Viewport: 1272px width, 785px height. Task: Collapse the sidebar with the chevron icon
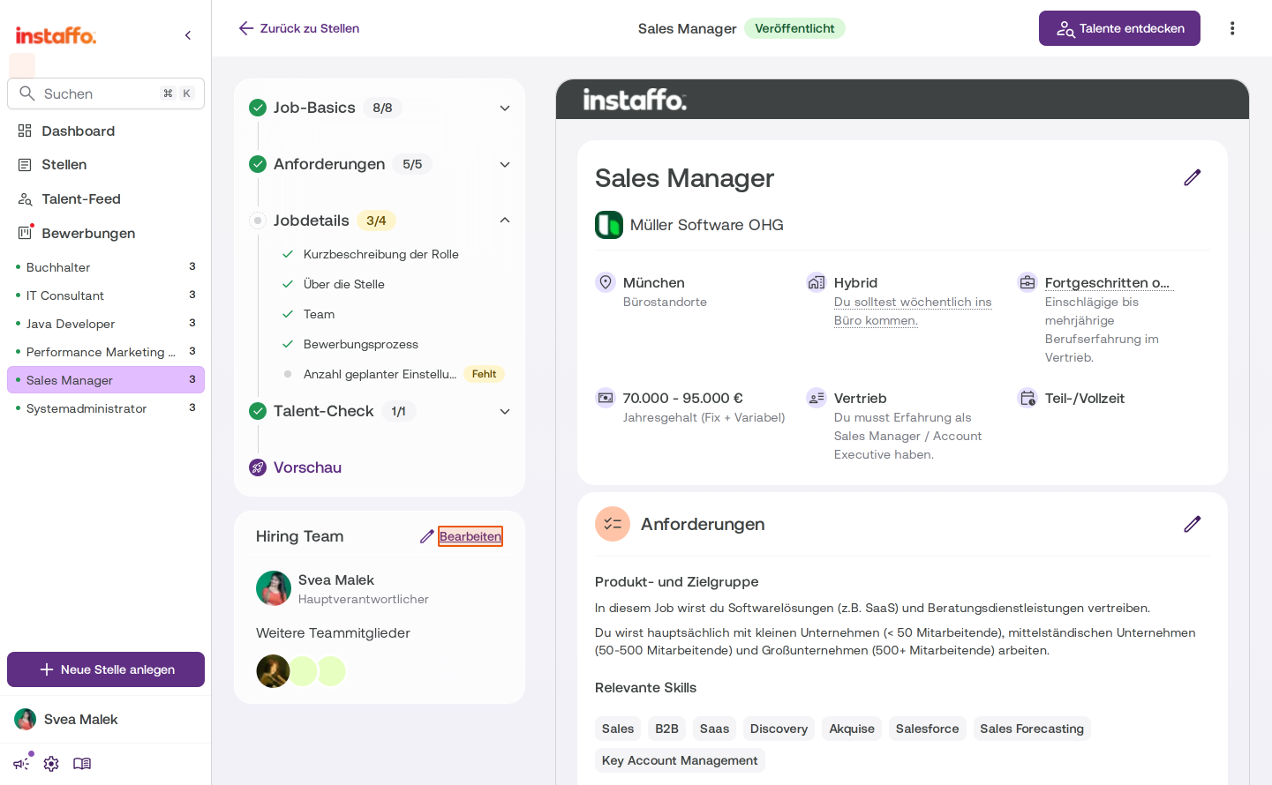(x=188, y=35)
